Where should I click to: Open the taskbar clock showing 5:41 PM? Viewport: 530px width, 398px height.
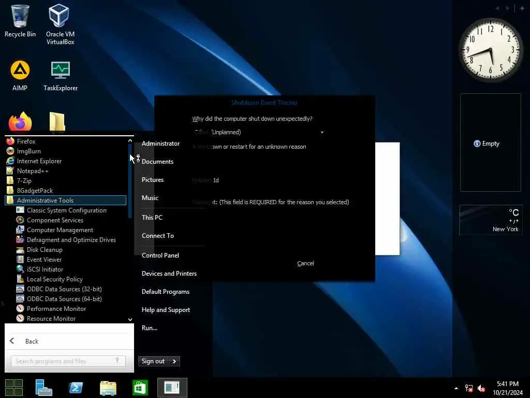[x=508, y=388]
